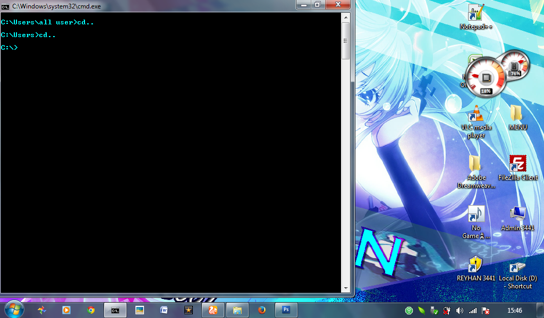This screenshot has width=544, height=318.
Task: Open UC Browser from the taskbar
Action: click(x=212, y=311)
